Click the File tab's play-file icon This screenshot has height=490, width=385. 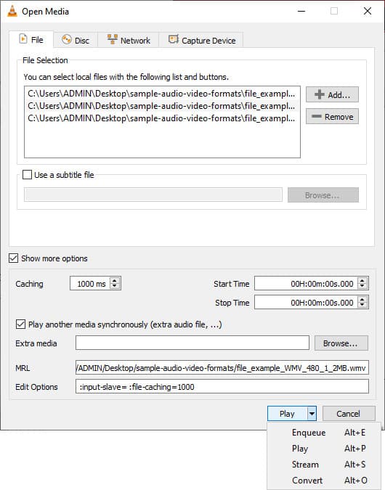[x=23, y=39]
